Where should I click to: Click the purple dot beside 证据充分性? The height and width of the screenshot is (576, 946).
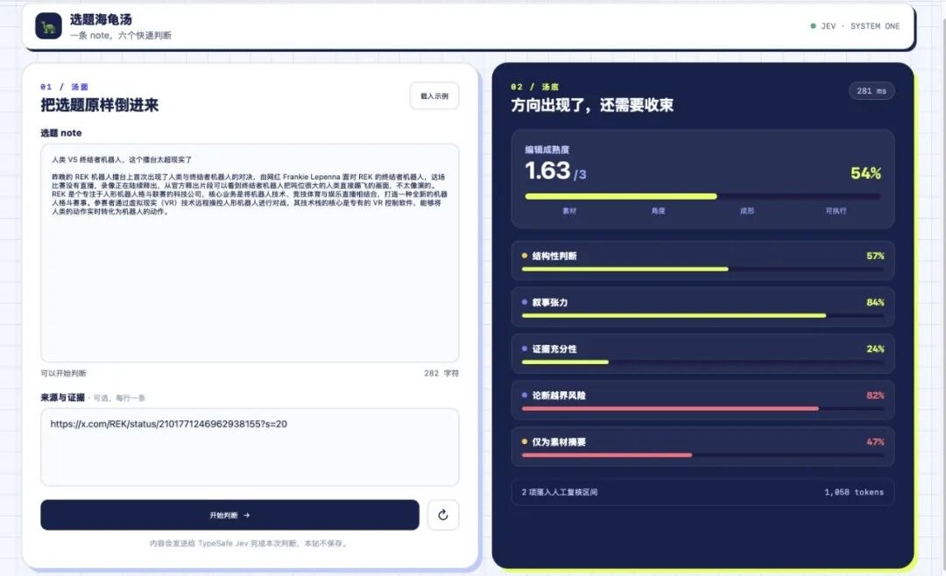pos(525,348)
